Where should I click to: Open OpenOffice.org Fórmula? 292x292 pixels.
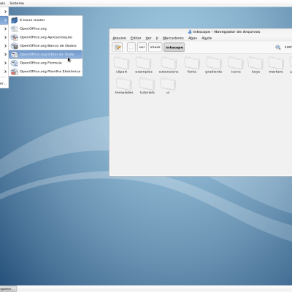[x=45, y=63]
